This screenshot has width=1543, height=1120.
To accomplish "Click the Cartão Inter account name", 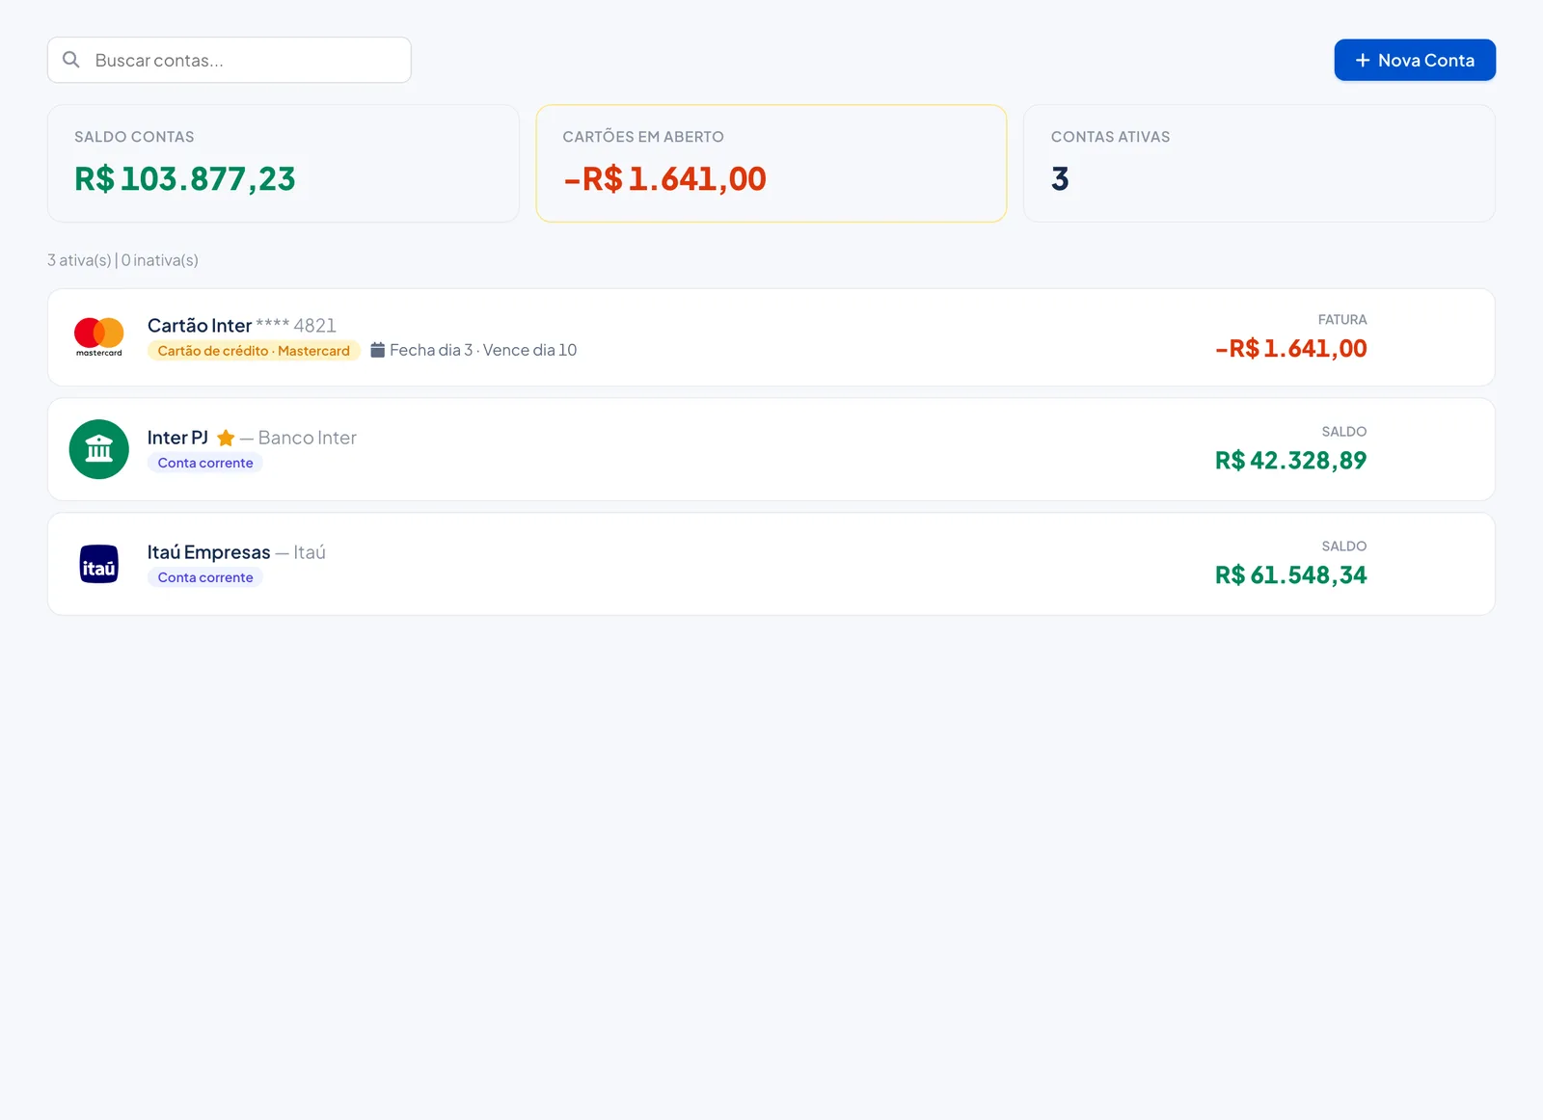I will click(200, 326).
